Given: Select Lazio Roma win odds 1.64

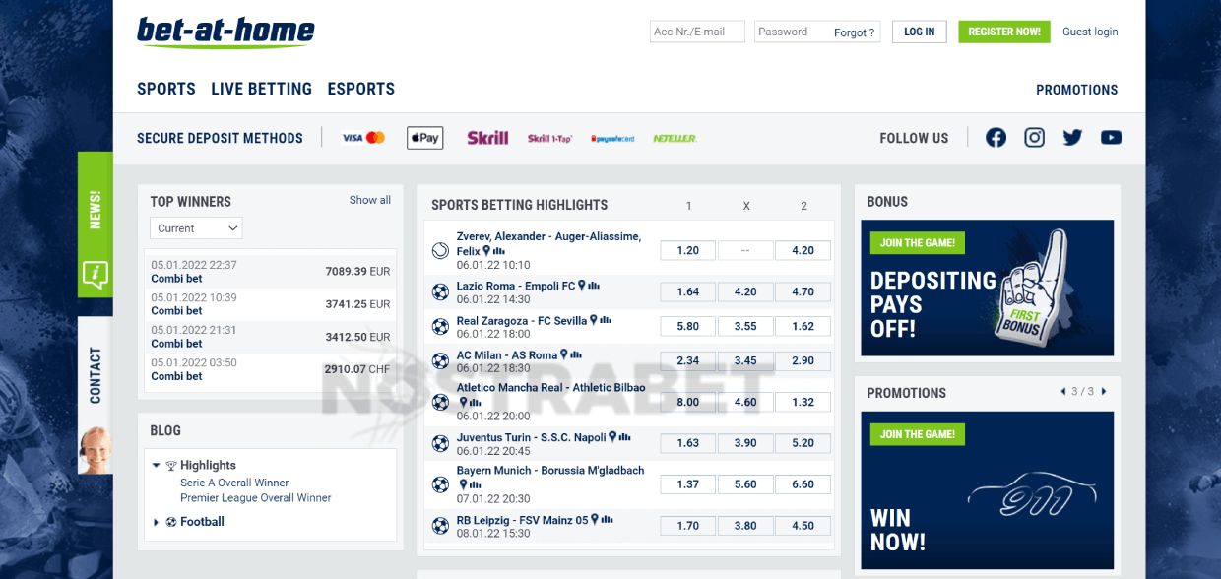Looking at the screenshot, I should click(x=688, y=292).
